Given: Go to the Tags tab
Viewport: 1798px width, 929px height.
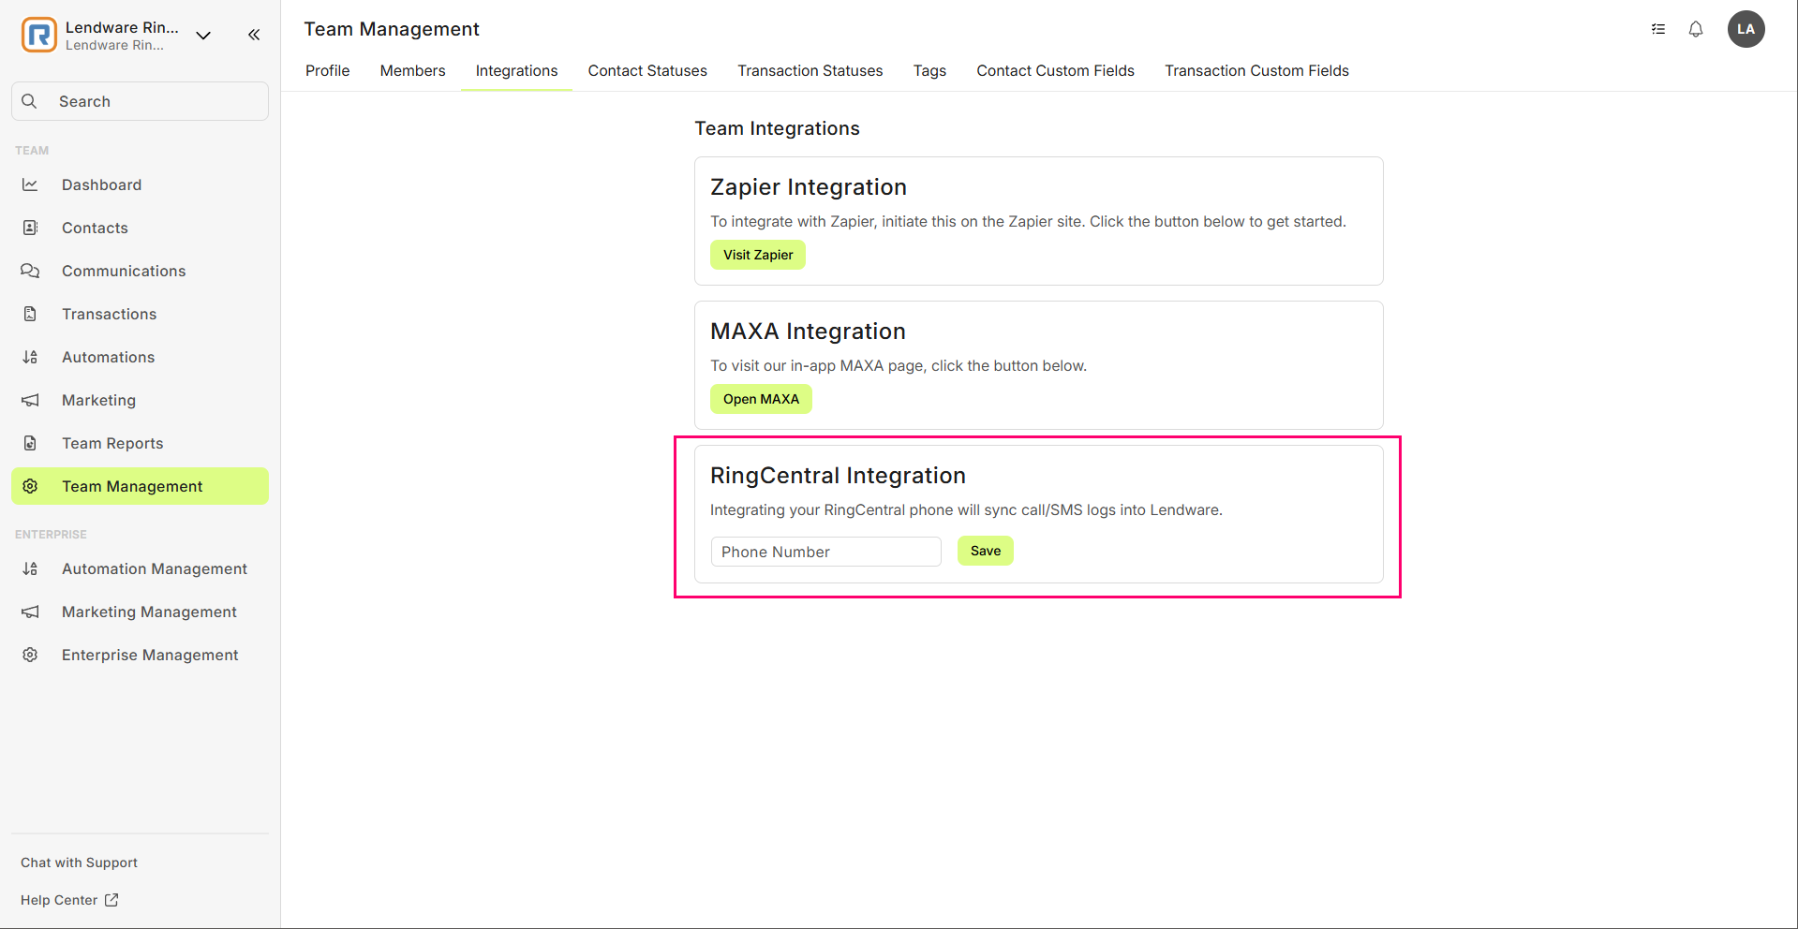Looking at the screenshot, I should click(x=929, y=70).
